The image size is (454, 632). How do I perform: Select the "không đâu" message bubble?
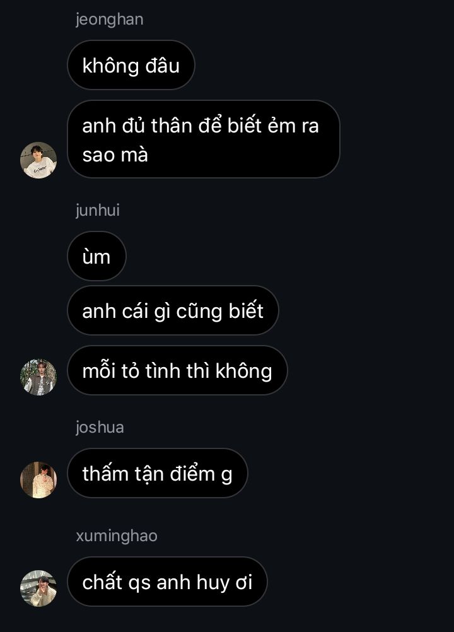[x=131, y=65]
